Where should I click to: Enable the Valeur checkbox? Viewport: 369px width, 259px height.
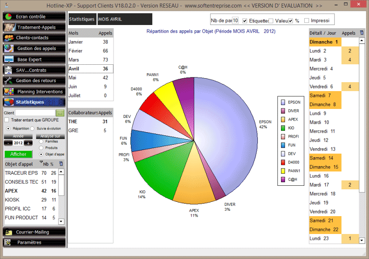tap(271, 21)
